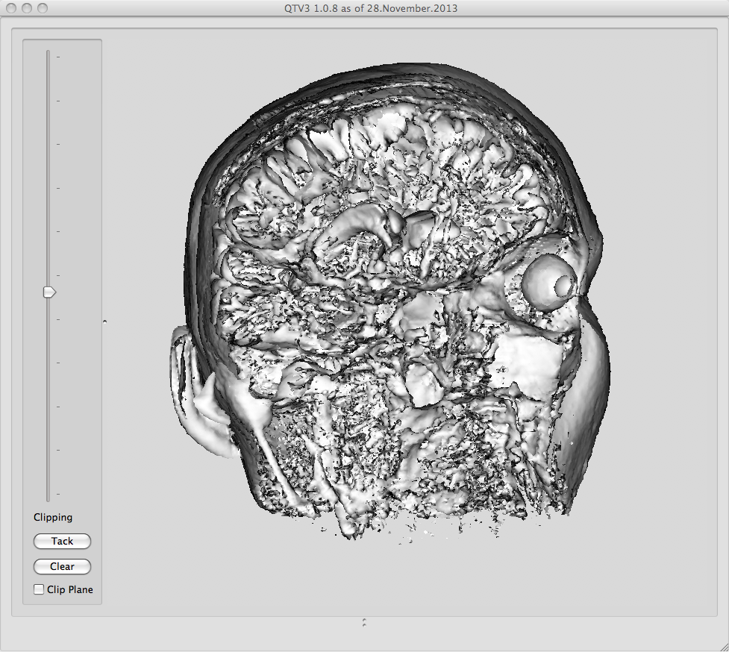Click the window zoom button in the title bar
729x652 pixels.
click(43, 8)
